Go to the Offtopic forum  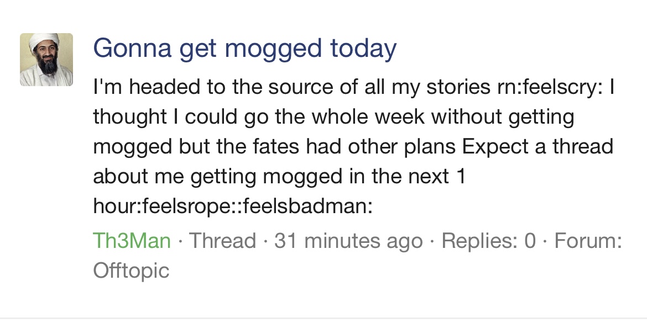click(x=131, y=271)
